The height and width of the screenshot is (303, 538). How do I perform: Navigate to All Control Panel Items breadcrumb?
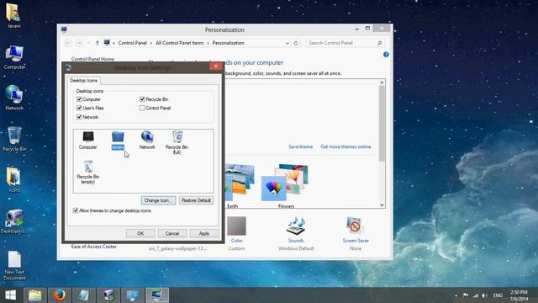tap(179, 43)
